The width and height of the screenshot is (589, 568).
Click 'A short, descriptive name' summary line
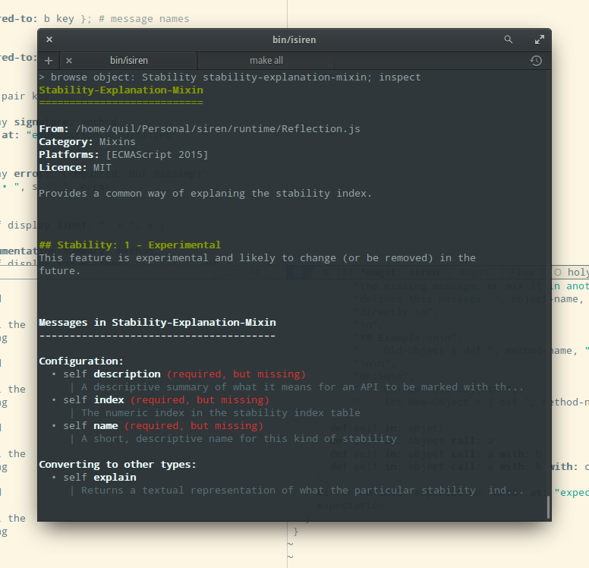click(x=239, y=439)
